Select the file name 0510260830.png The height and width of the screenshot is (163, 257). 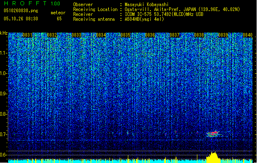(x=21, y=11)
